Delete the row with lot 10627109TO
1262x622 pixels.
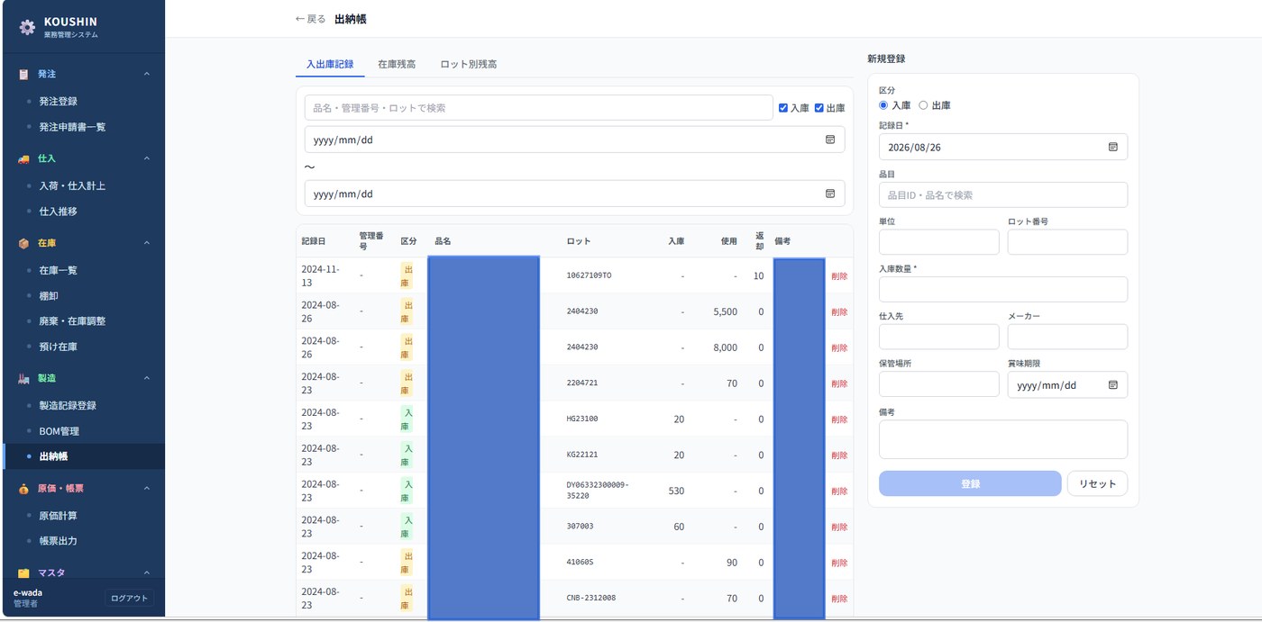tap(839, 276)
